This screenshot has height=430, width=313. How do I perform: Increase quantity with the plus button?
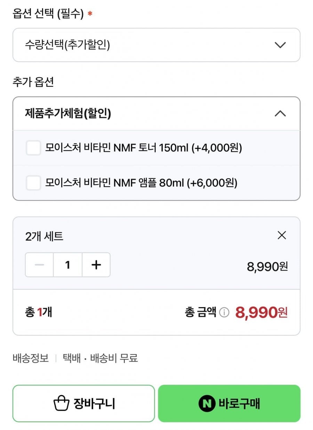pyautogui.click(x=96, y=265)
